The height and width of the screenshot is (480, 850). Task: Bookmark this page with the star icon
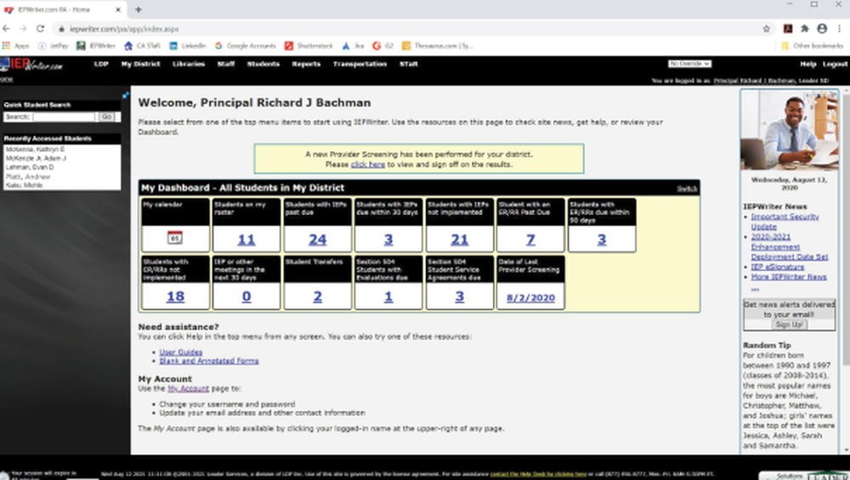[x=766, y=29]
